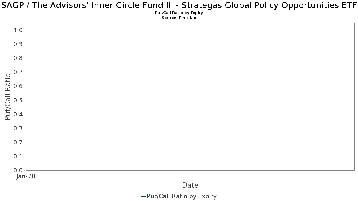Screen dimensions: 358x201
Task: Click the 1.0 y-axis tick label
Action: click(18, 30)
